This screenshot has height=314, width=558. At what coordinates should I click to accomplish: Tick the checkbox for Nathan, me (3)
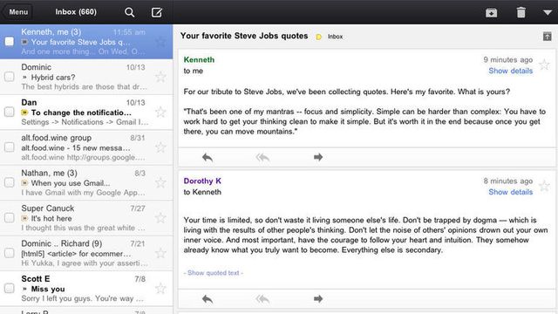10,182
